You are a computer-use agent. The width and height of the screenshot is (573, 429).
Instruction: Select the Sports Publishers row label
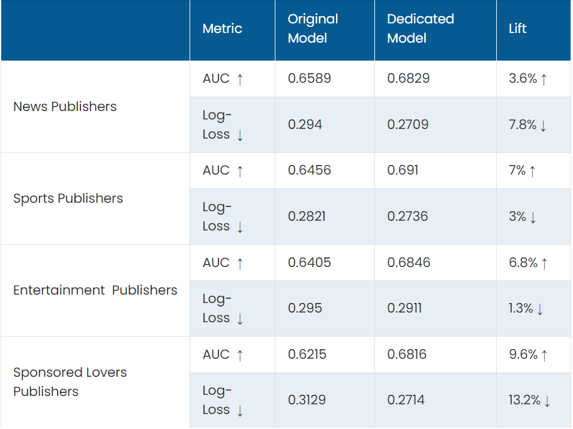(x=68, y=199)
